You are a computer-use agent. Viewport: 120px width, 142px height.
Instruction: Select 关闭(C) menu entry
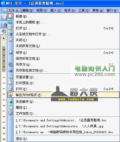(x=64, y=40)
